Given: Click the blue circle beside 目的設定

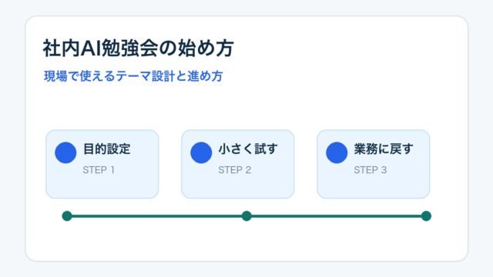Looking at the screenshot, I should pos(65,152).
